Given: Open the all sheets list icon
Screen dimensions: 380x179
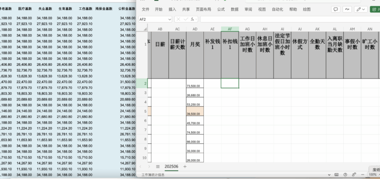Looking at the screenshot, I should (x=158, y=167).
